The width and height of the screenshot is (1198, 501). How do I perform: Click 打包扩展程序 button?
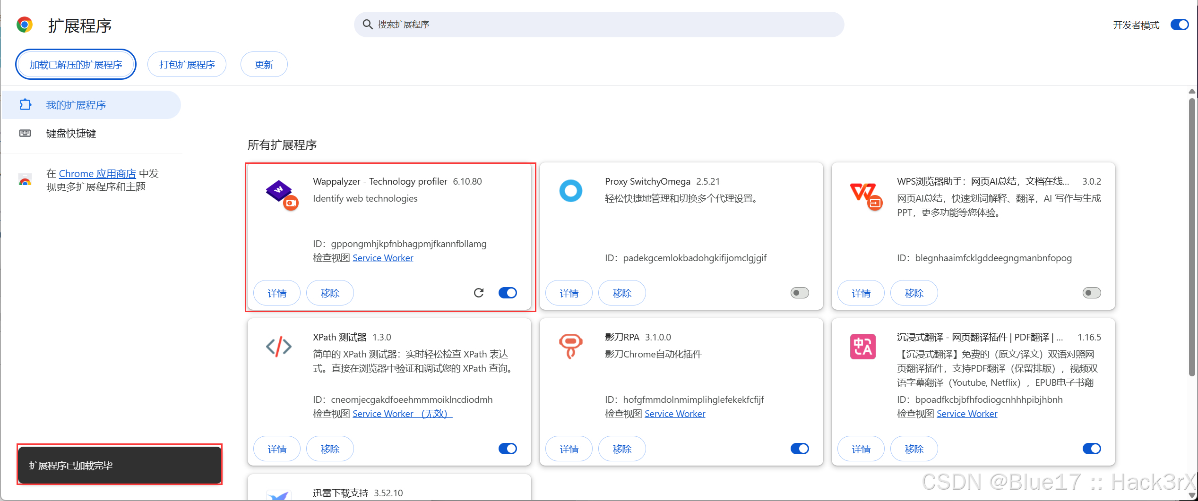(187, 64)
